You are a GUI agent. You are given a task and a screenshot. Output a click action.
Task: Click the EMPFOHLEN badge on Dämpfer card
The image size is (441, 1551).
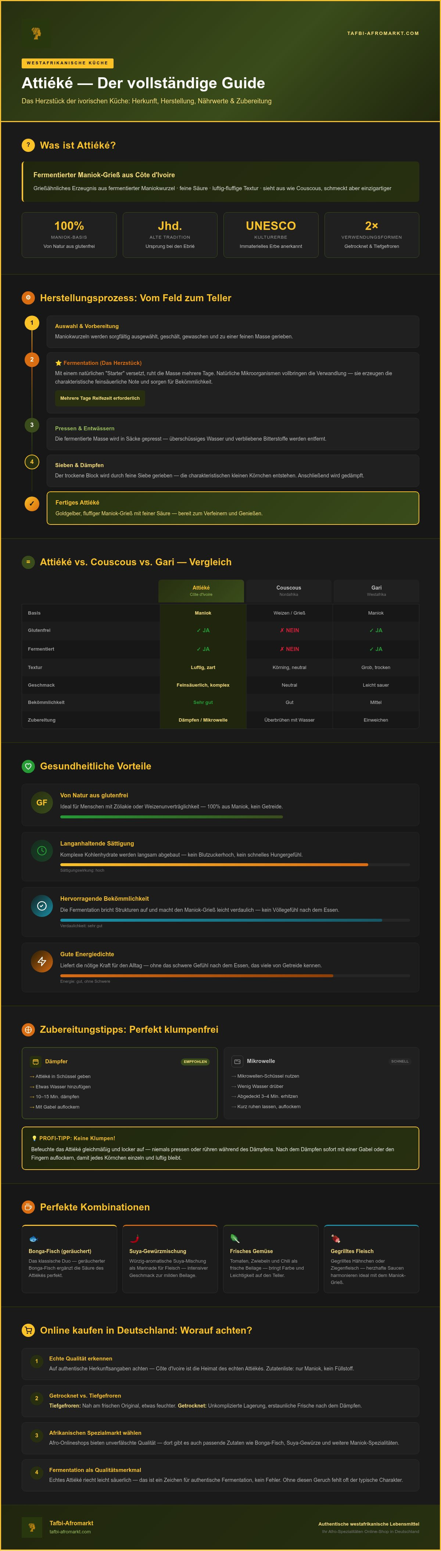pos(196,1061)
